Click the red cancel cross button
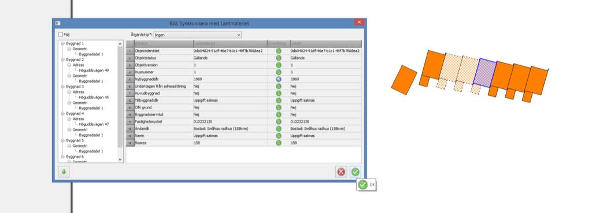 click(341, 172)
